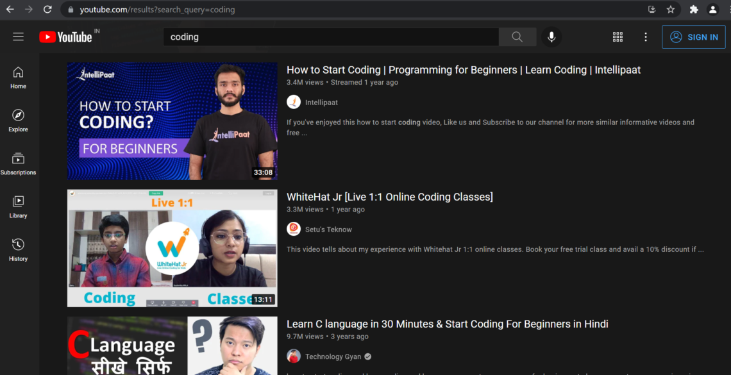Select Home in the sidebar
The width and height of the screenshot is (731, 375).
[x=18, y=77]
